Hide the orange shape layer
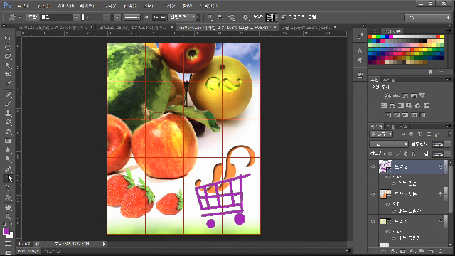The image size is (455, 256). 373,194
